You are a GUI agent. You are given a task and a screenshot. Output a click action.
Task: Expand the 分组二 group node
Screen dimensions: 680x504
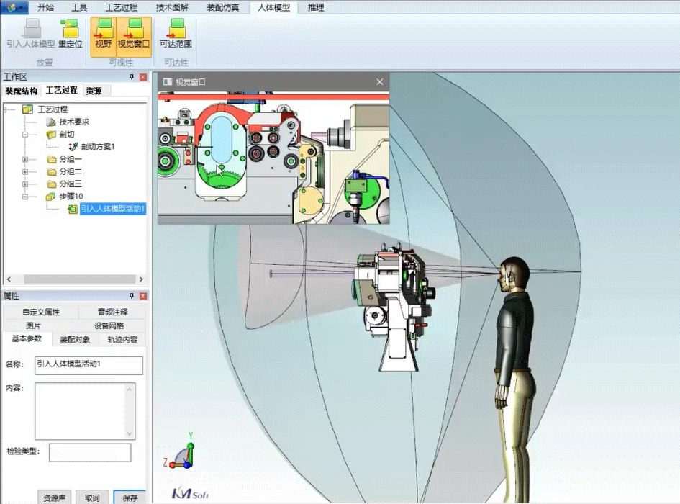(x=25, y=171)
